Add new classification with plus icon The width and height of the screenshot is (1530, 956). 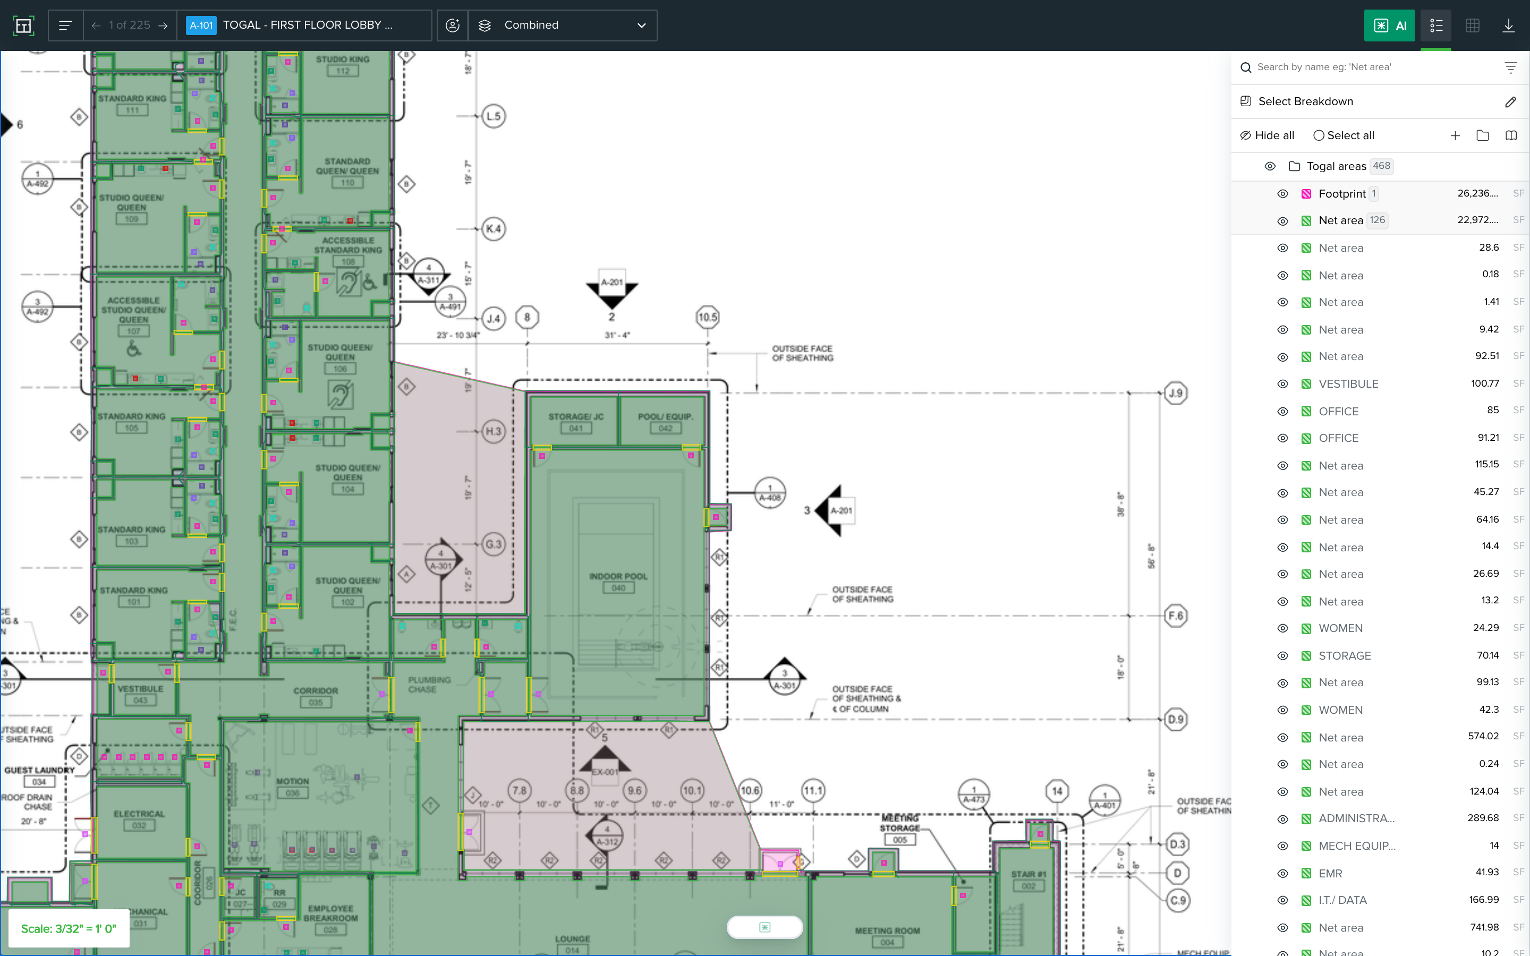click(x=1456, y=135)
